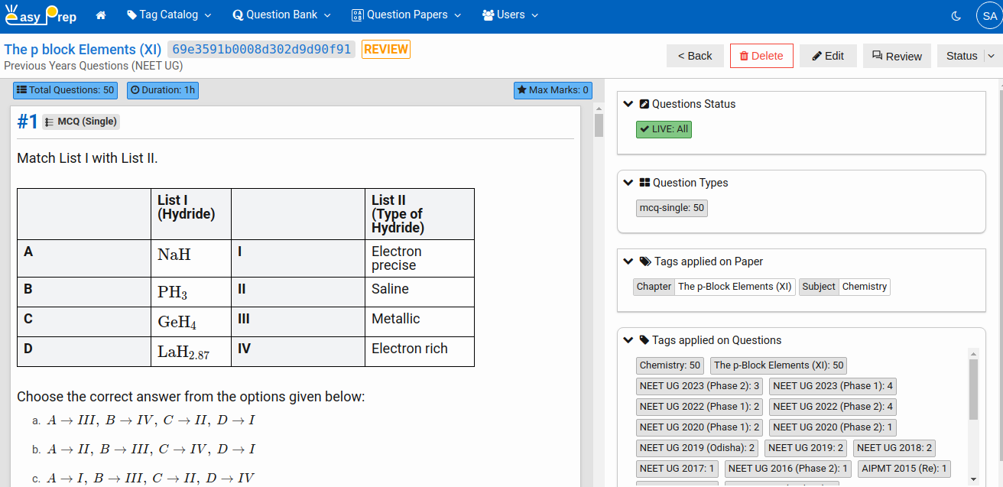Select the NEET UG 2023 (Phase 1) tag
Viewport: 1003px width, 487px height.
click(x=833, y=386)
